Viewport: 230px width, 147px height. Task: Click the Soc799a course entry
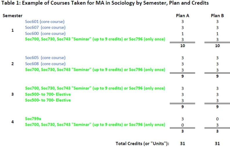click(x=33, y=119)
